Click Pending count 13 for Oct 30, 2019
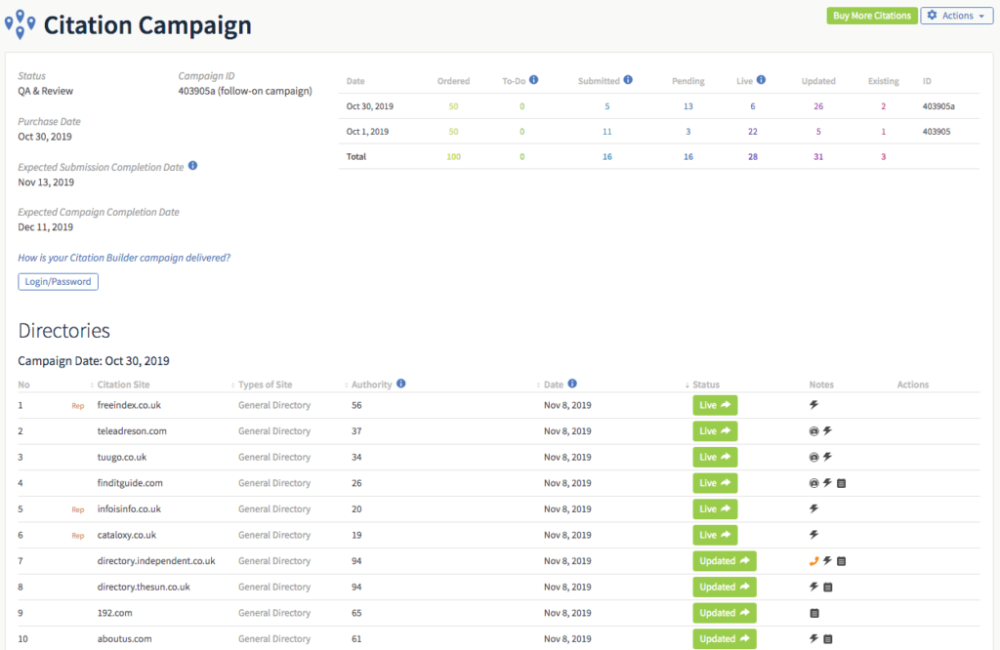This screenshot has width=1000, height=650. [x=688, y=106]
